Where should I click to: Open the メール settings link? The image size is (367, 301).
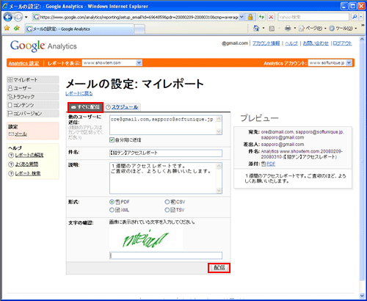click(x=21, y=134)
